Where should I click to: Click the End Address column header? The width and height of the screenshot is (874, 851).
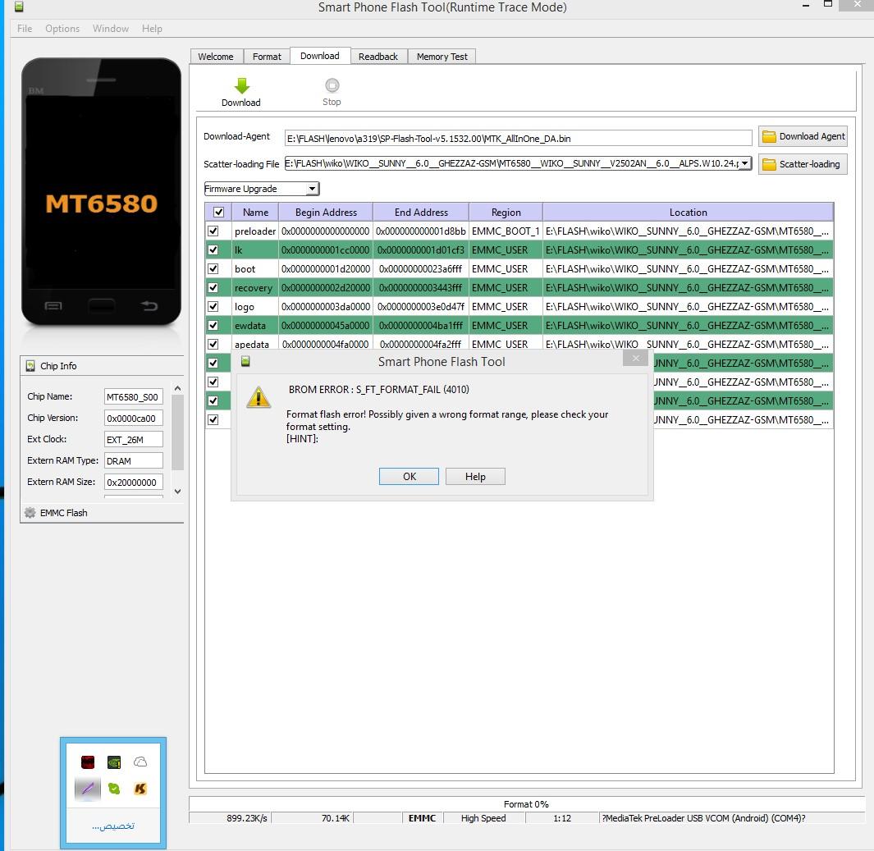(421, 213)
